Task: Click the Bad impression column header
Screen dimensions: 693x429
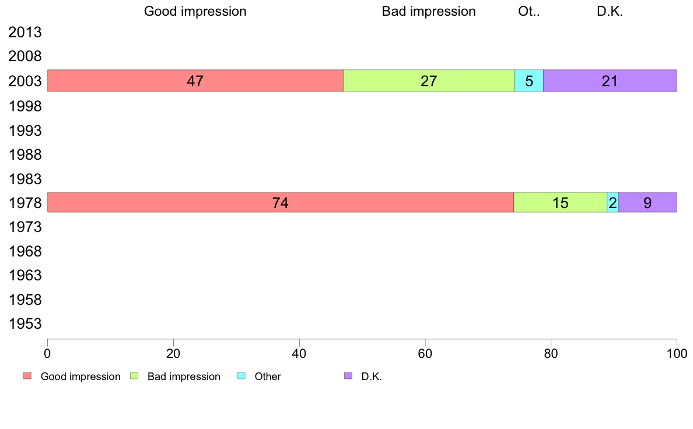Action: [x=429, y=12]
